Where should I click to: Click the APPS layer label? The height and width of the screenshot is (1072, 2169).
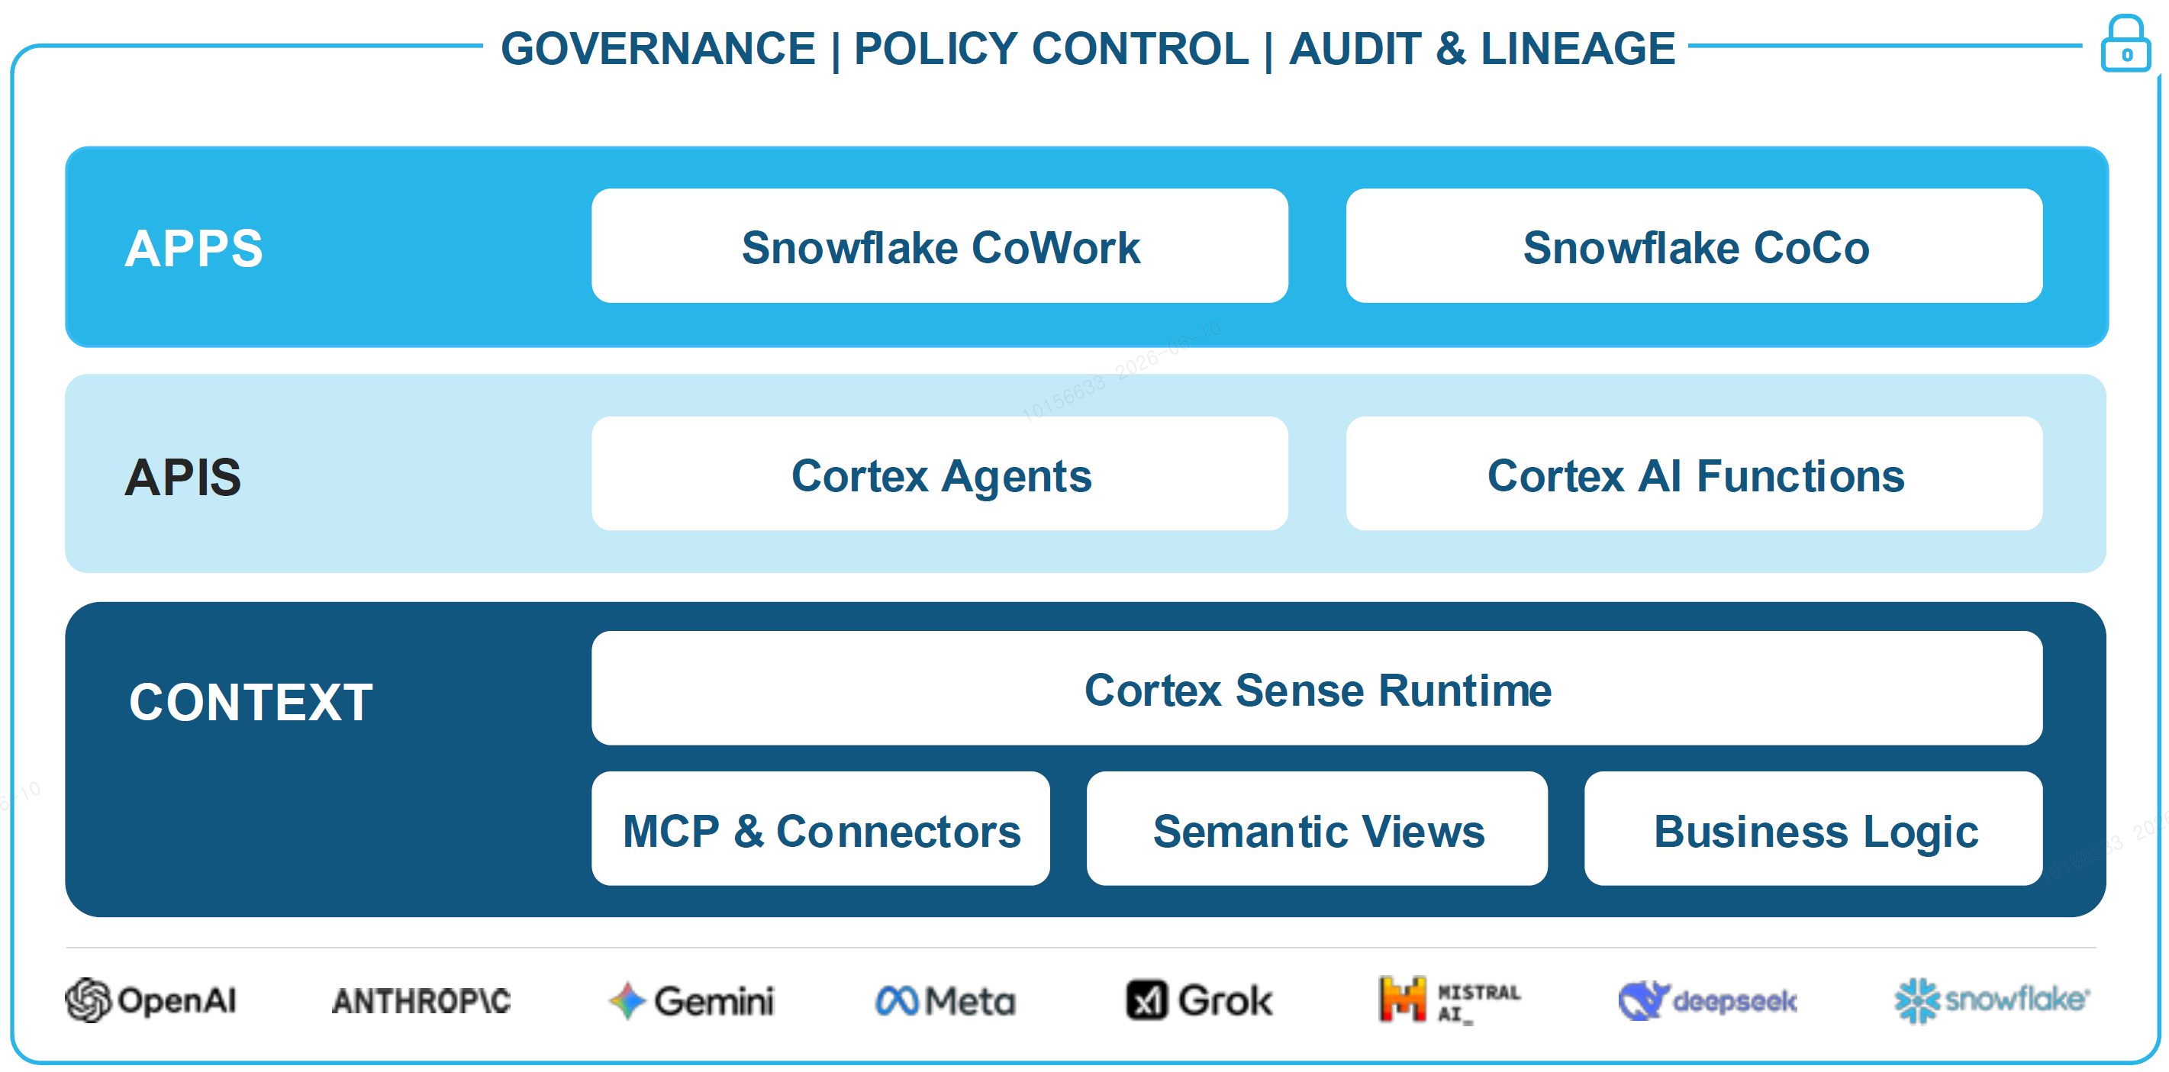click(194, 249)
